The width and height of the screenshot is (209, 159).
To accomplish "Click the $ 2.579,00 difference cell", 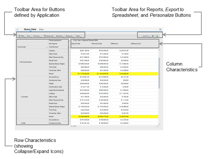I will tap(120, 110).
